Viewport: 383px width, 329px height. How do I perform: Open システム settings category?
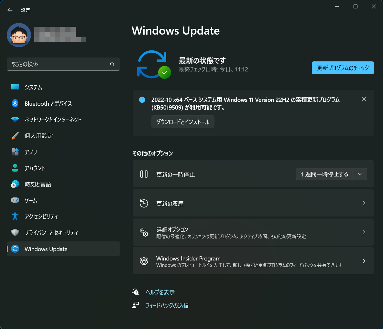(63, 87)
